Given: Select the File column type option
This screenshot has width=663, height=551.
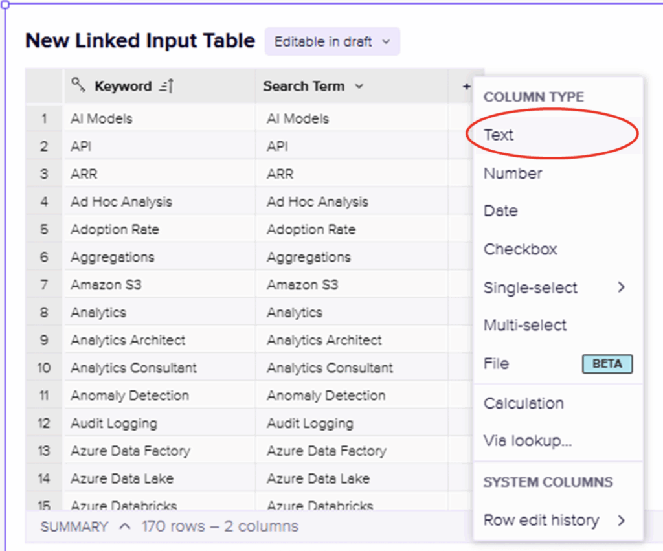Looking at the screenshot, I should point(497,364).
